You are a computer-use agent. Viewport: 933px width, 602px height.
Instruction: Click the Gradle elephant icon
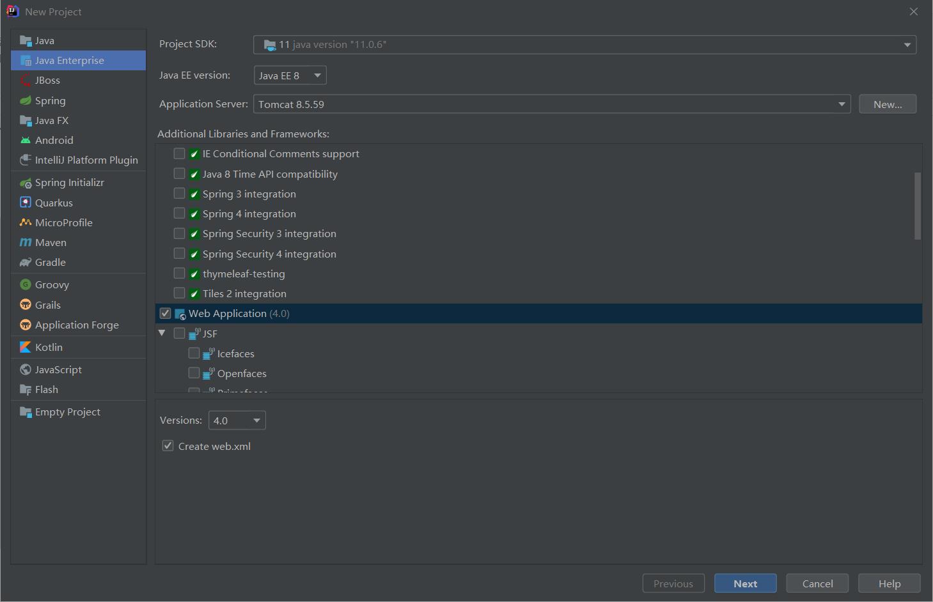point(26,262)
